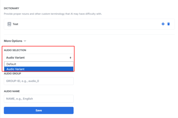Click the AUDIO NAME label
The height and width of the screenshot is (118, 178).
[12, 91]
